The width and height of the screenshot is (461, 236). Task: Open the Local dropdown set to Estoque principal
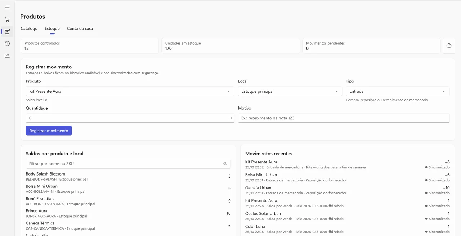[290, 91]
